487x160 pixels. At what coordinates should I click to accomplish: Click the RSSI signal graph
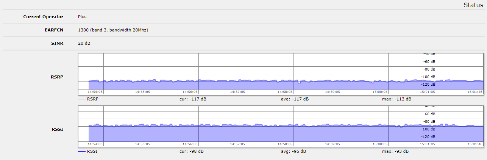tap(281, 126)
